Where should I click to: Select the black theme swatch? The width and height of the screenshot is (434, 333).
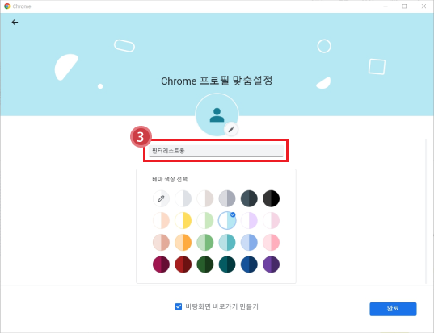(x=271, y=198)
